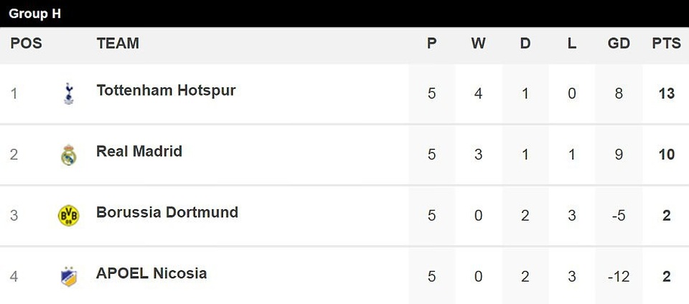Viewport: 689px width, 304px height.
Task: Open the Real Madrid team link
Action: [x=139, y=151]
